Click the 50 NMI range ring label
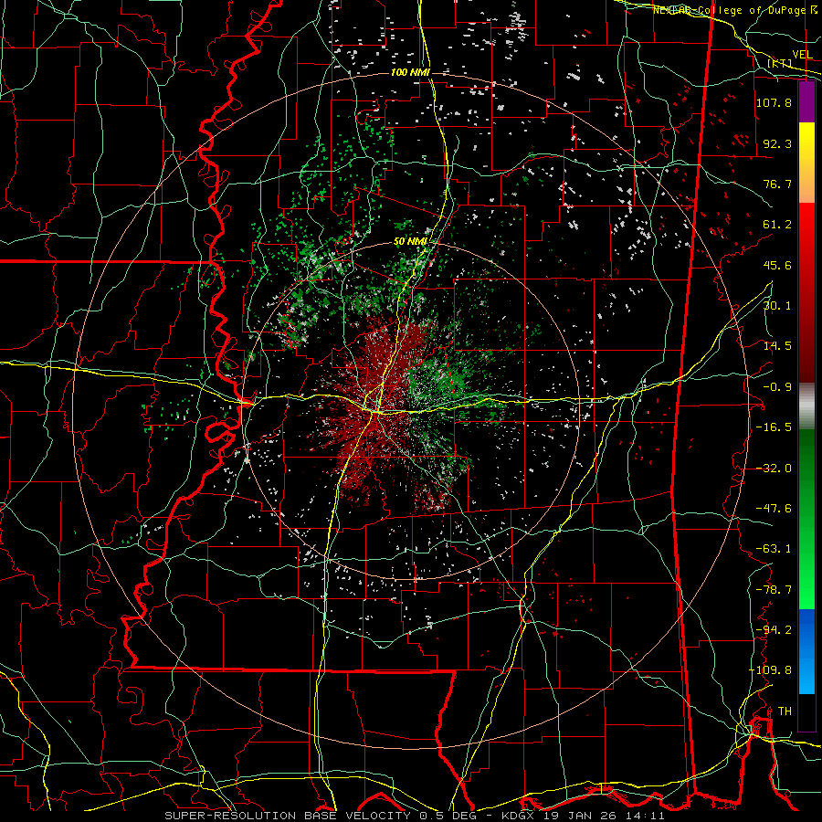Screen dimensions: 822x822 pyautogui.click(x=410, y=242)
